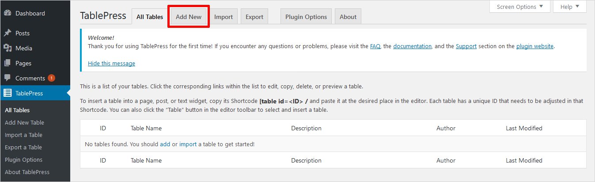Image resolution: width=595 pixels, height=182 pixels.
Task: Click the TablePress table icon
Action: click(8, 93)
